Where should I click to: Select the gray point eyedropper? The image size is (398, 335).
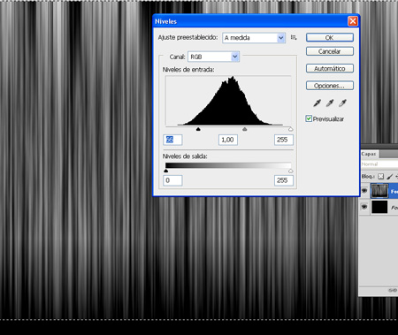point(330,103)
